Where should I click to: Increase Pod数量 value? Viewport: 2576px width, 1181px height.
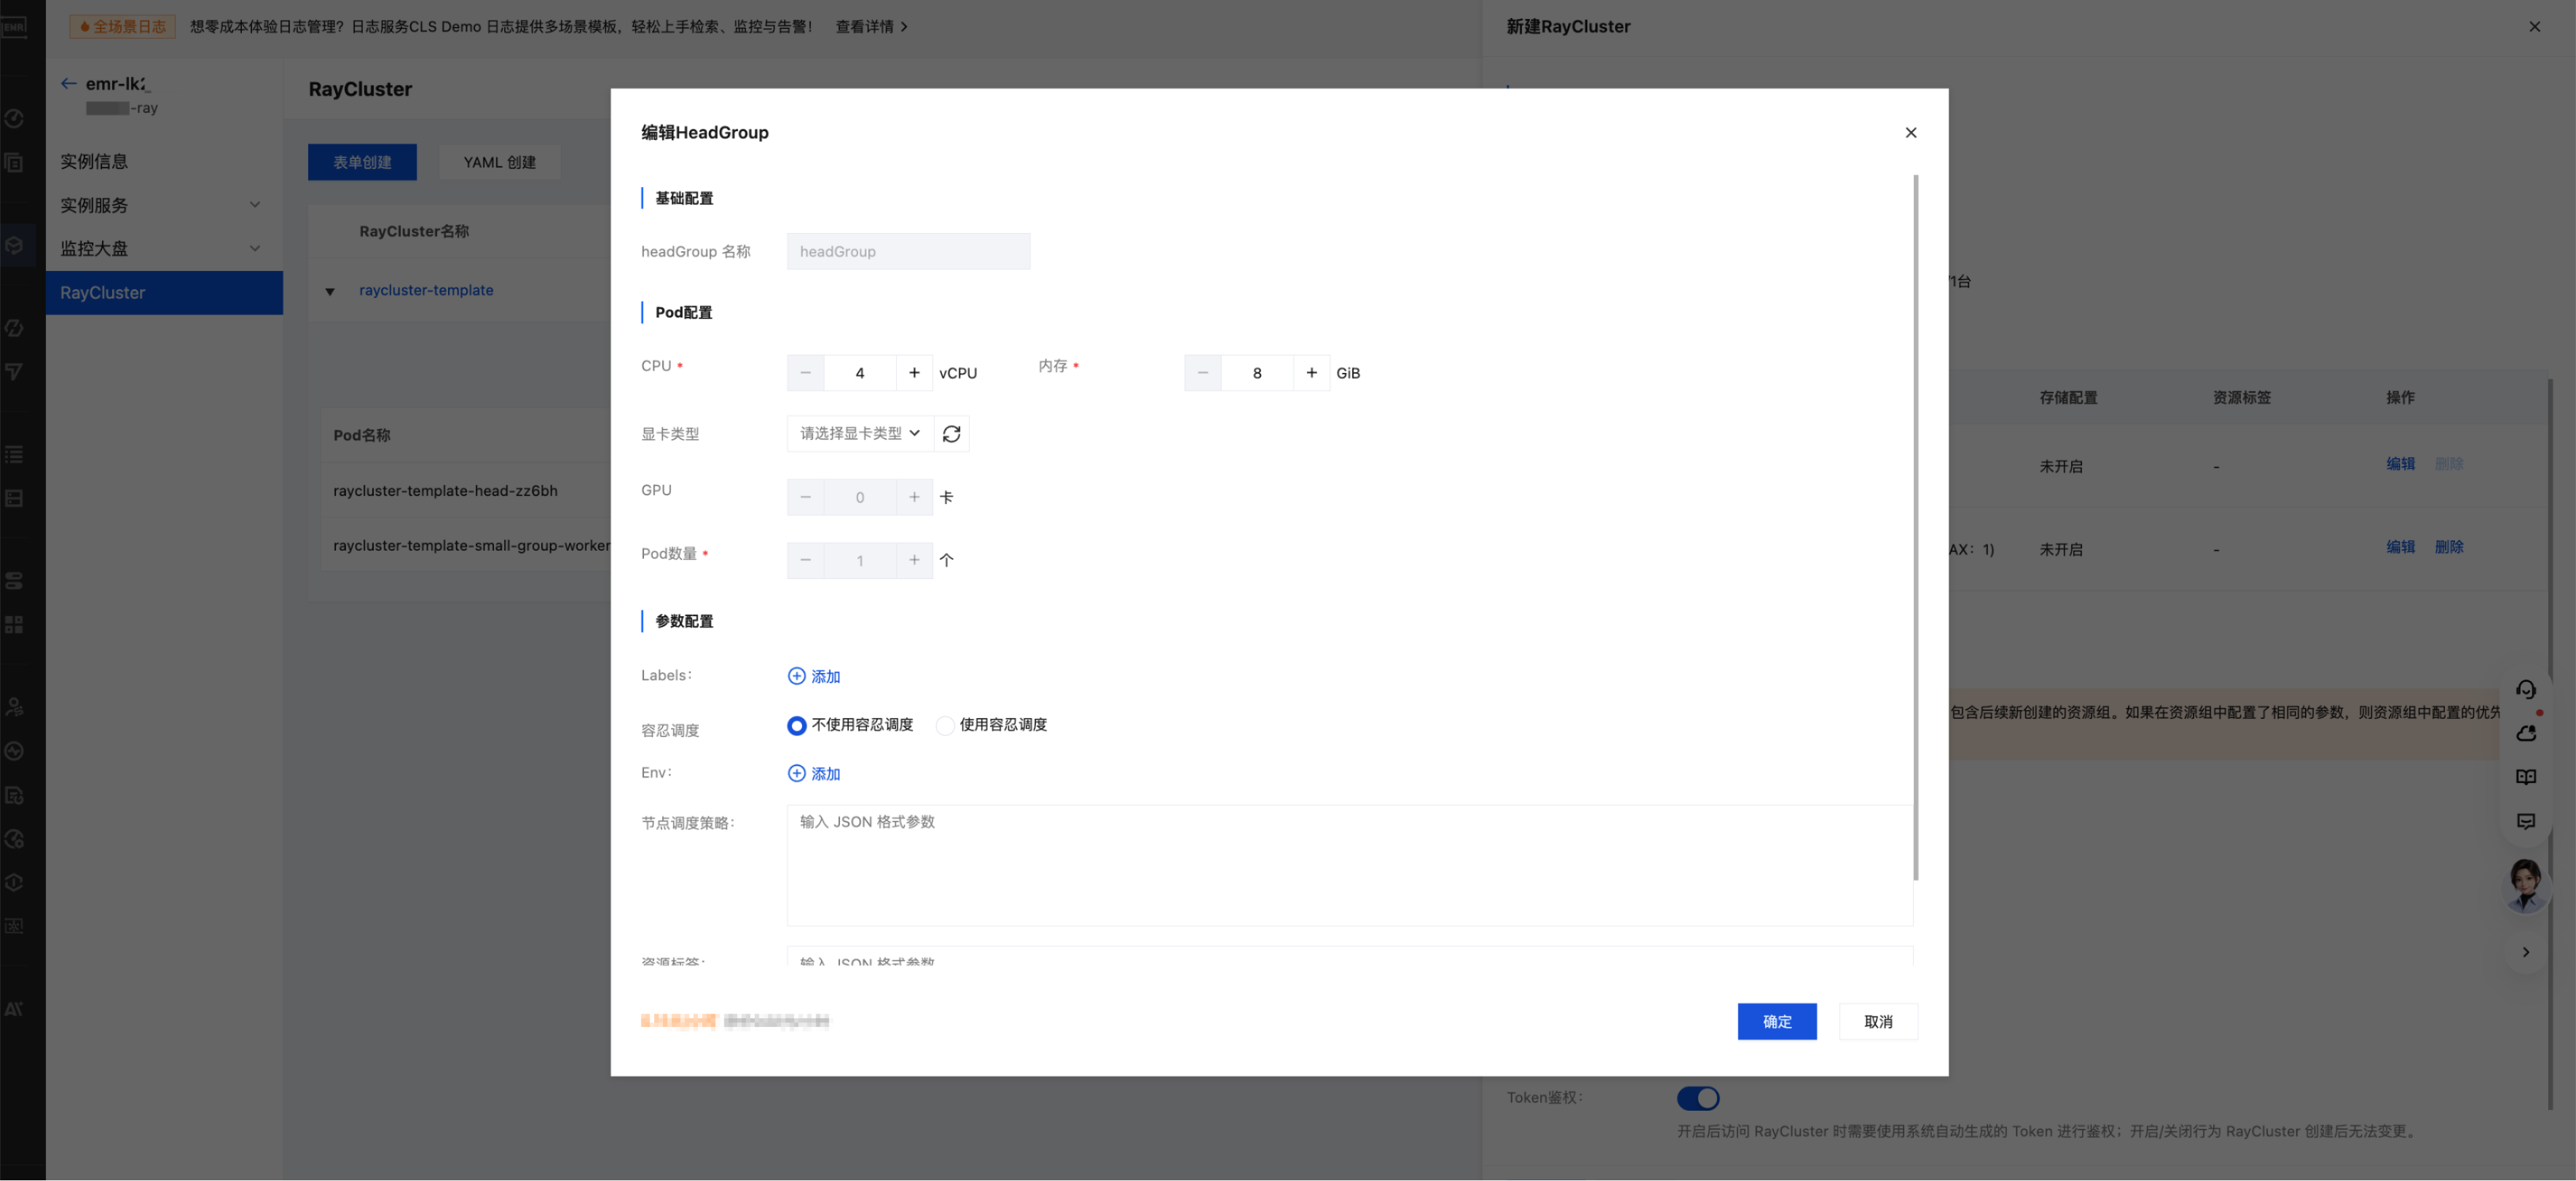tap(914, 560)
